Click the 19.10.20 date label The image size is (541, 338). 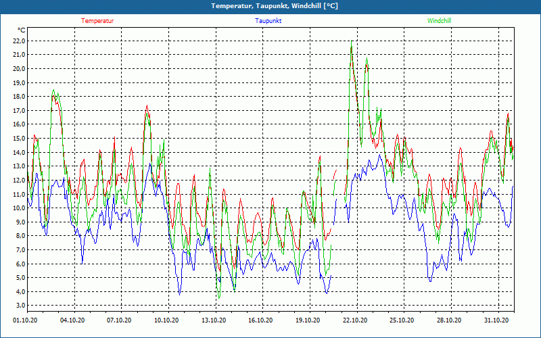pyautogui.click(x=308, y=321)
